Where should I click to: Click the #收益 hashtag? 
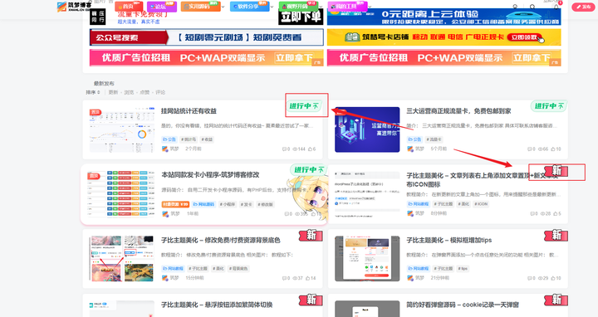[x=207, y=139]
